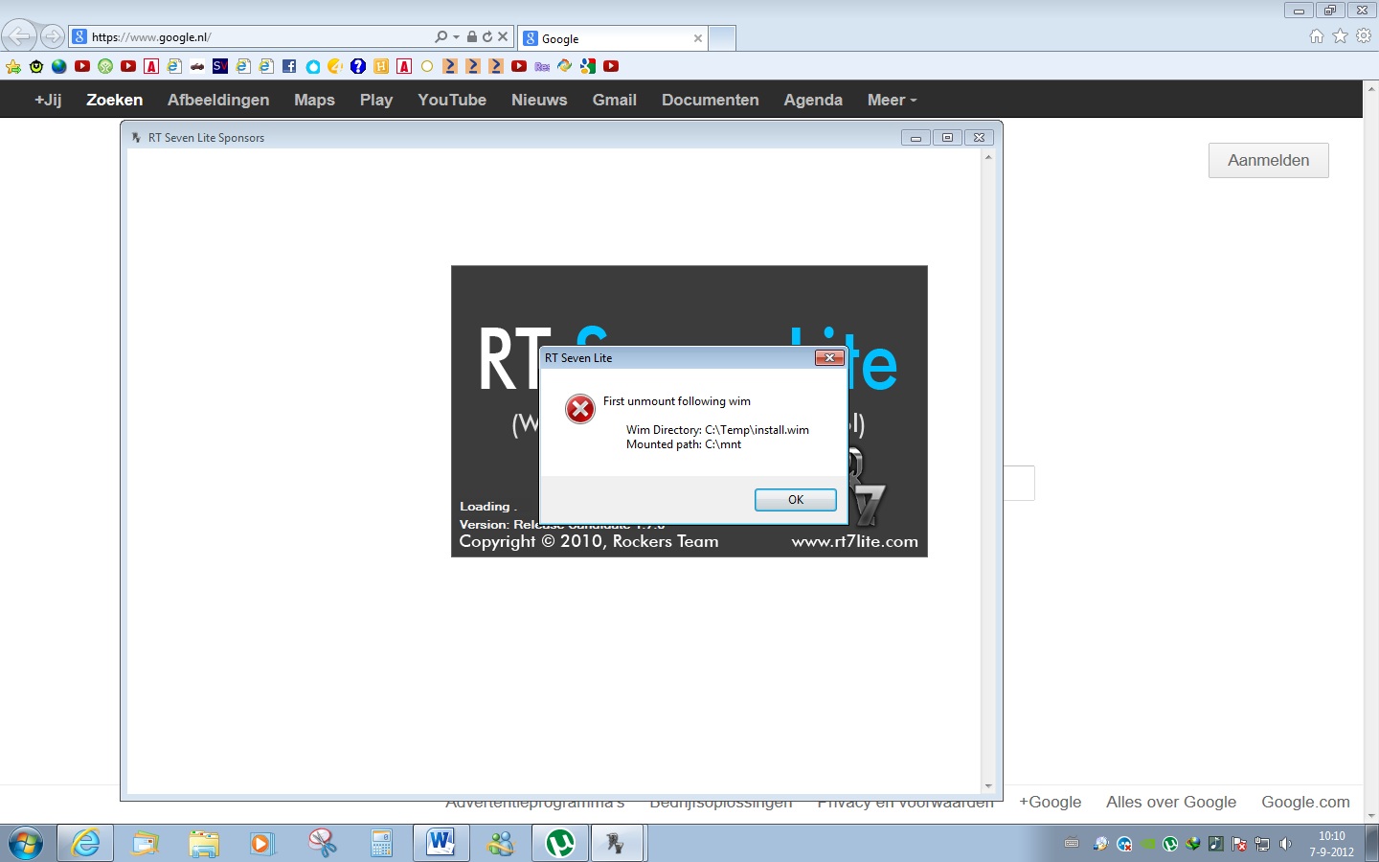Open the Snipping Tool scissors in taskbar
Image resolution: width=1379 pixels, height=862 pixels.
322,844
